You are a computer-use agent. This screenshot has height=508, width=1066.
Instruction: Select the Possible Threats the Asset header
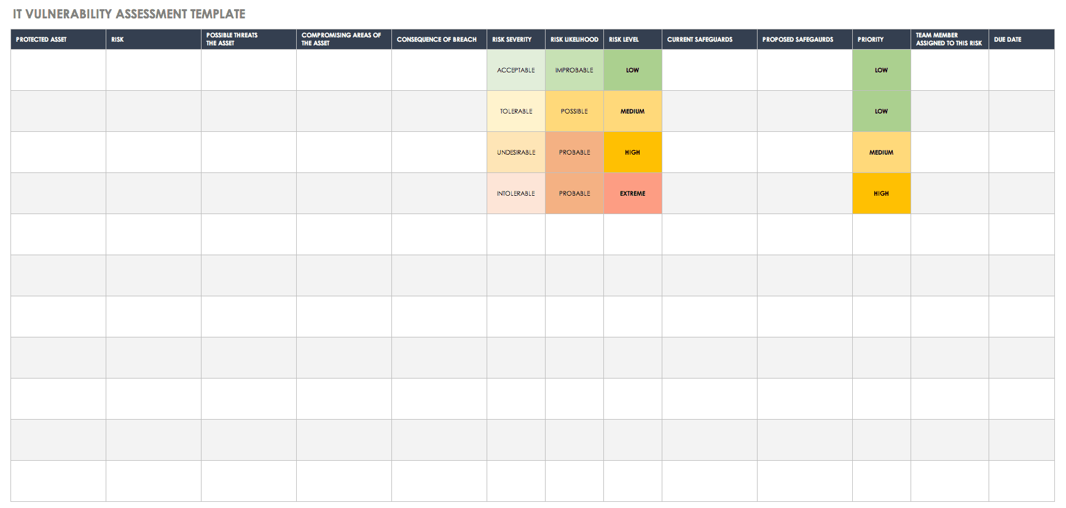click(248, 39)
